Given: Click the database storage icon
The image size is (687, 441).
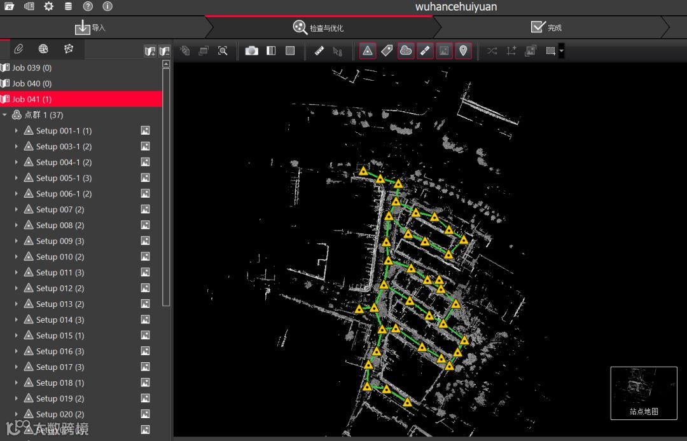Looking at the screenshot, I should (68, 6).
